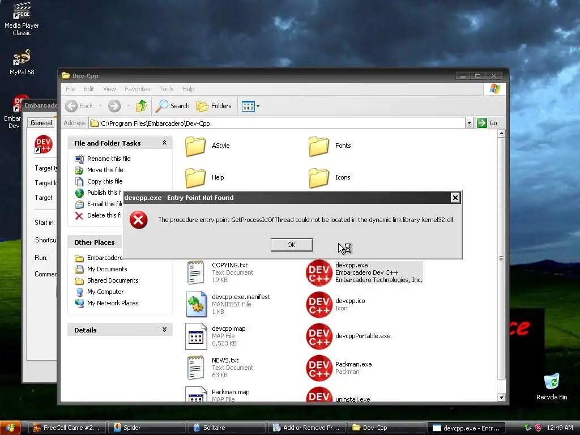Image resolution: width=580 pixels, height=435 pixels.
Task: Click the red shield tray icon
Action: (x=538, y=428)
